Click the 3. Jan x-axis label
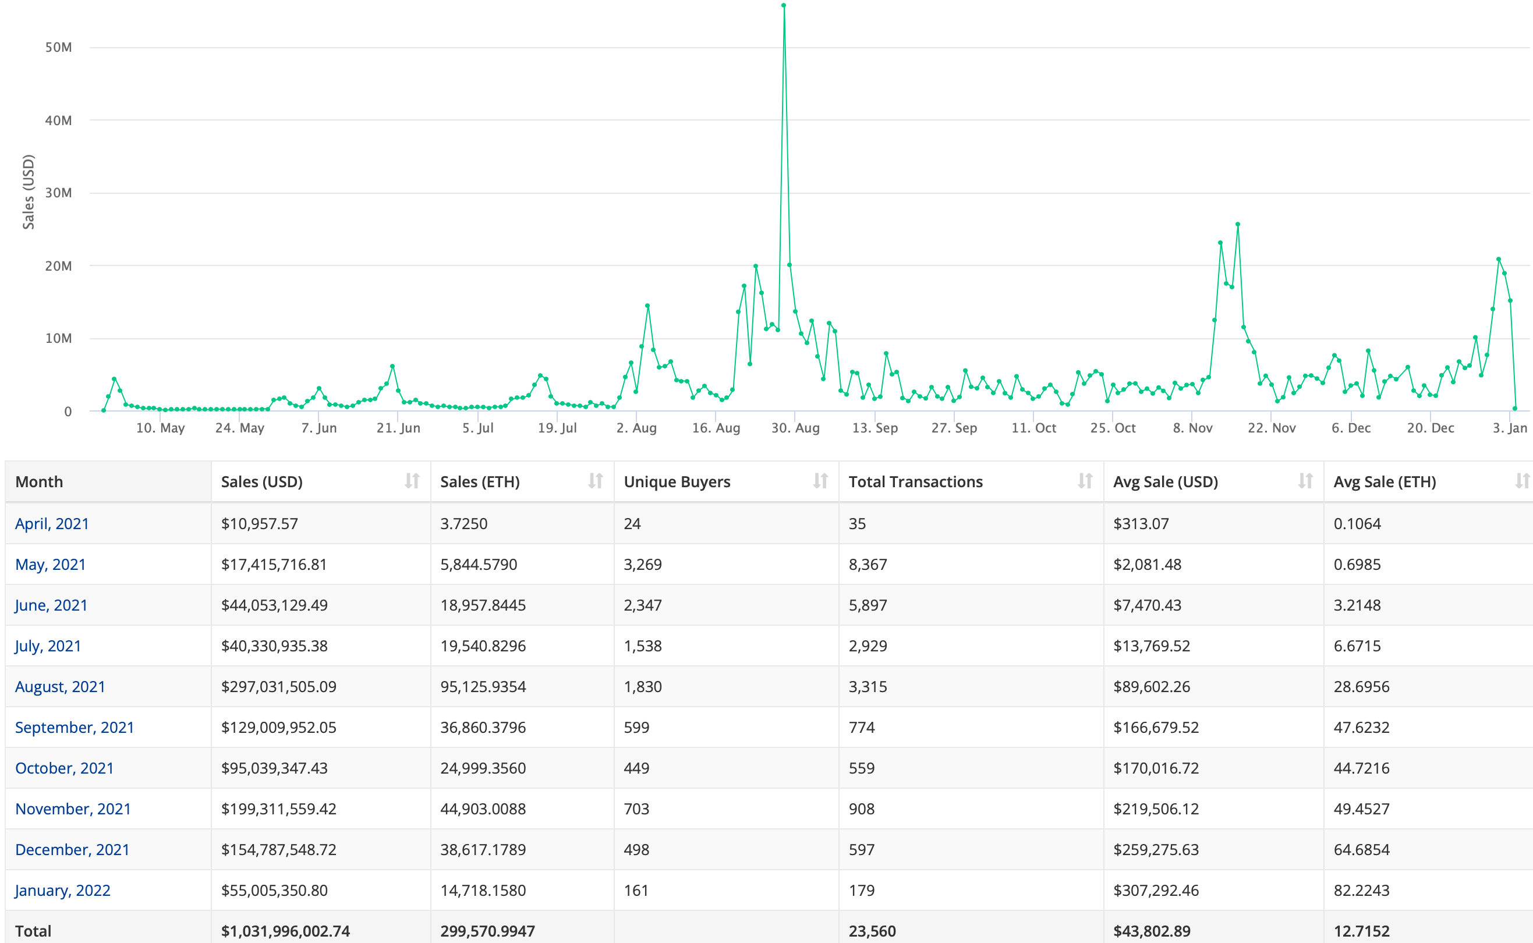 point(1510,428)
